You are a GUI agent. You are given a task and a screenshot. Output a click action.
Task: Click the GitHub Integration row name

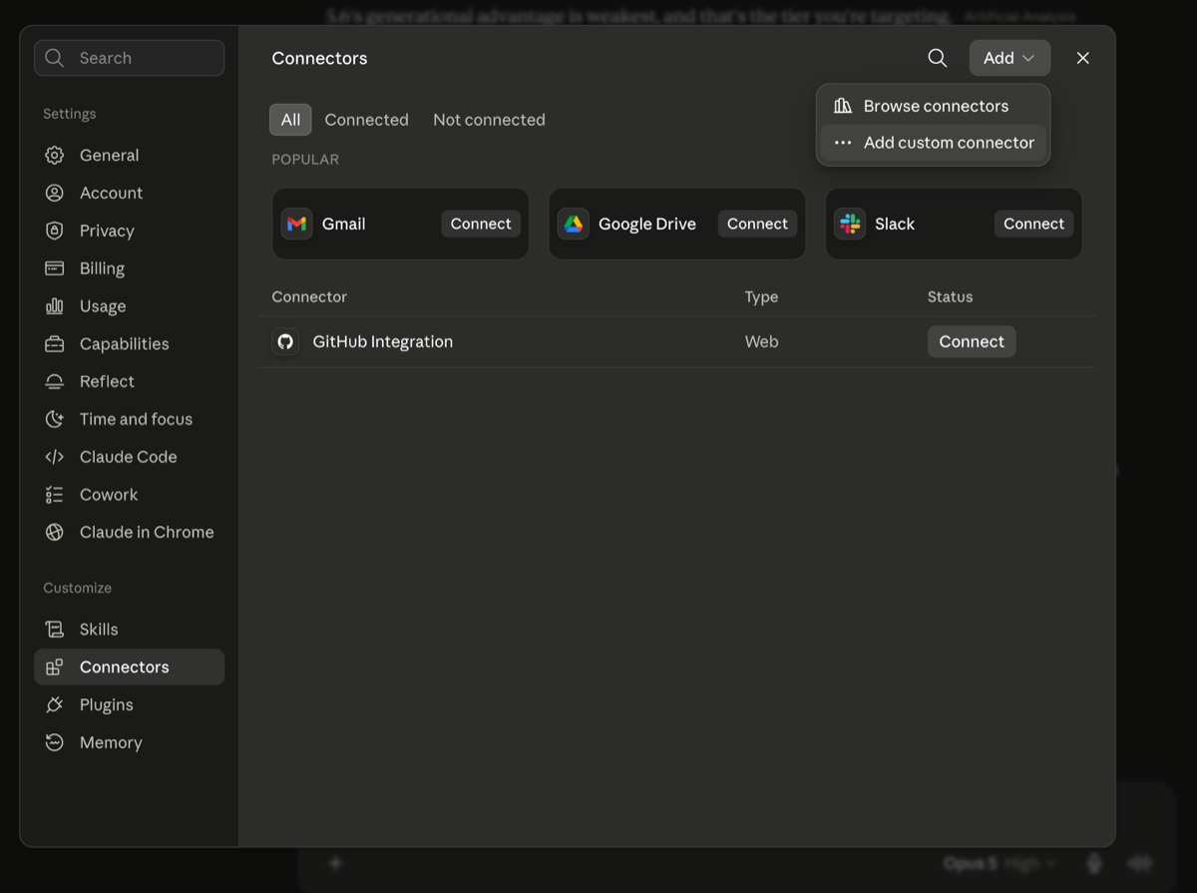click(383, 342)
